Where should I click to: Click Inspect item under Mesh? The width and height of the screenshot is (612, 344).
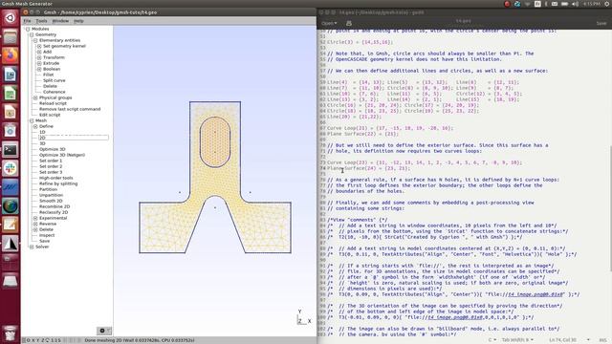point(47,235)
